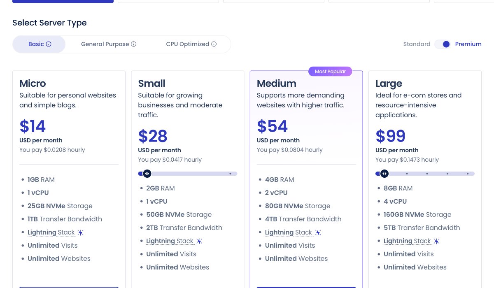Viewport: 494px width, 288px height.
Task: Choose the Premium pricing label
Action: [468, 44]
